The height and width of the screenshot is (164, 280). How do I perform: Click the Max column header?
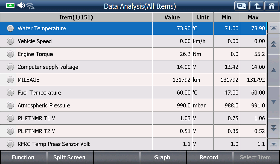253,17
